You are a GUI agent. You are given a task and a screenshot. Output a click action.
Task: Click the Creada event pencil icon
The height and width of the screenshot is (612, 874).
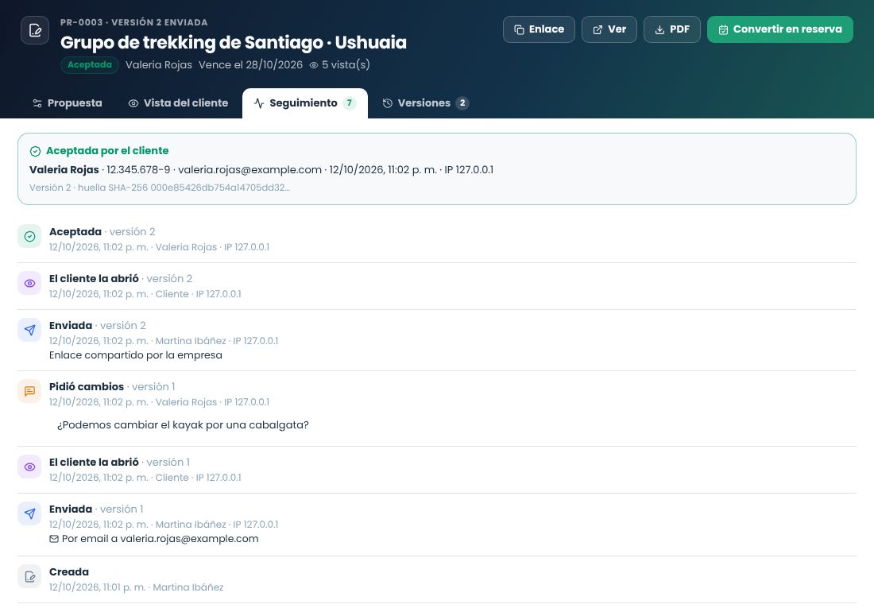(x=29, y=577)
